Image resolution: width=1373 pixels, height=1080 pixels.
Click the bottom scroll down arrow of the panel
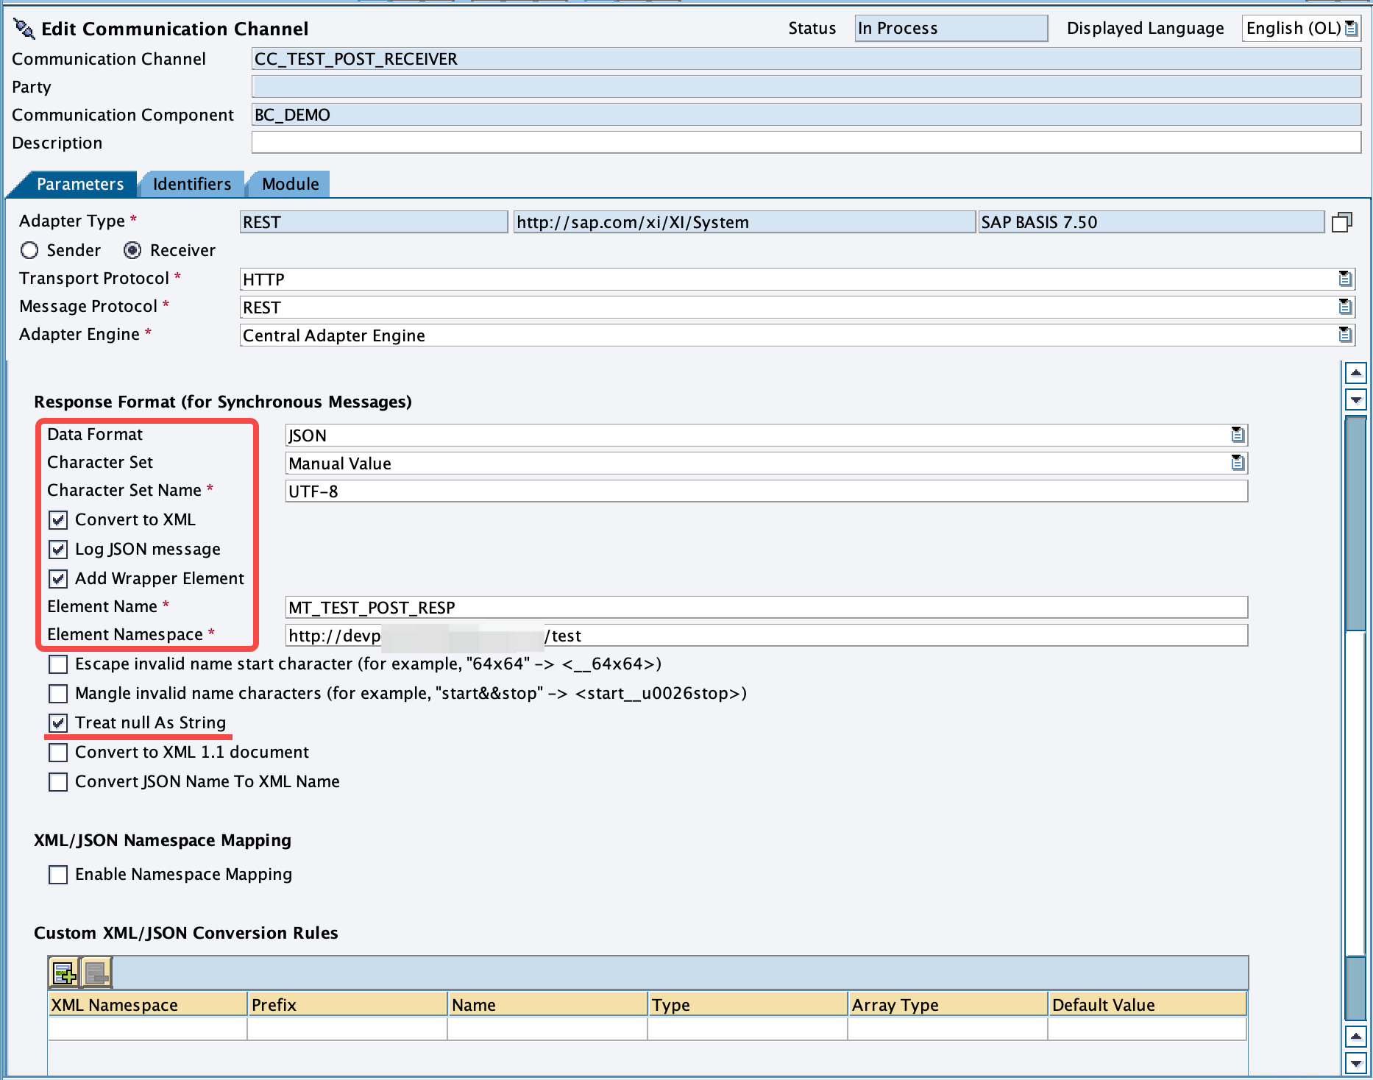pyautogui.click(x=1356, y=1064)
